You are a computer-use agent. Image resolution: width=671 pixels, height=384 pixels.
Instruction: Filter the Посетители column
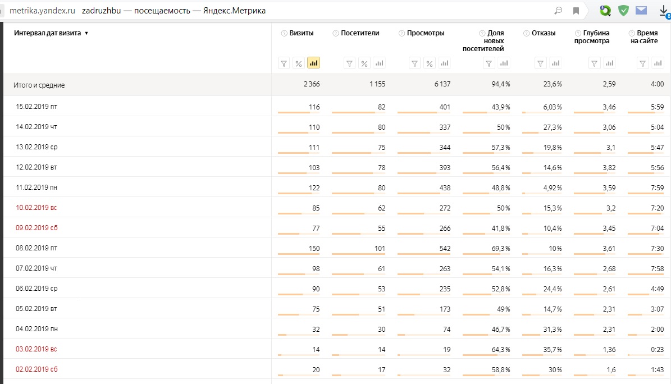349,63
